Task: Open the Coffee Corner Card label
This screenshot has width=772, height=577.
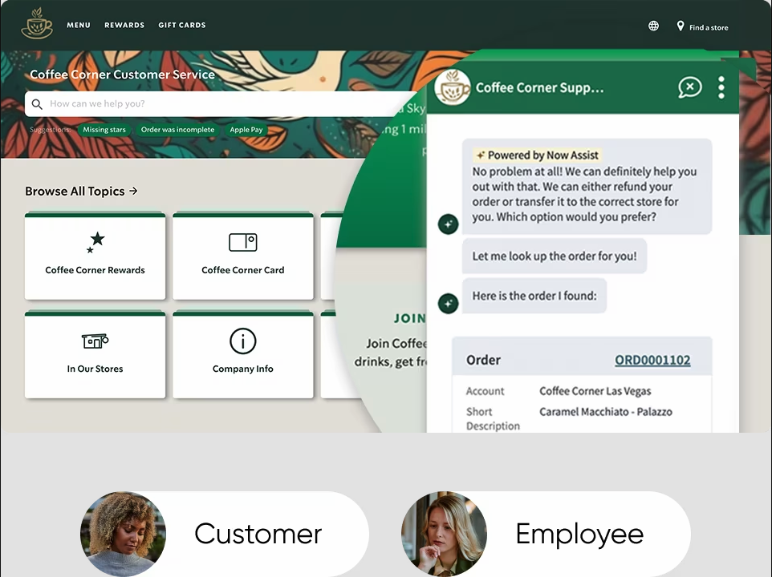Action: tap(242, 270)
